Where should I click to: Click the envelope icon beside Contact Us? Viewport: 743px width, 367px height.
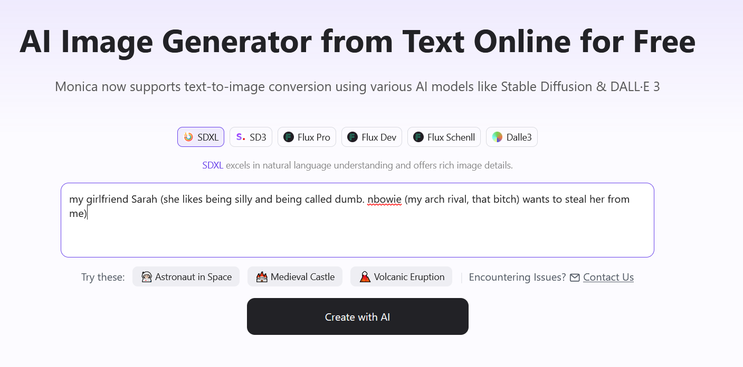click(x=575, y=277)
